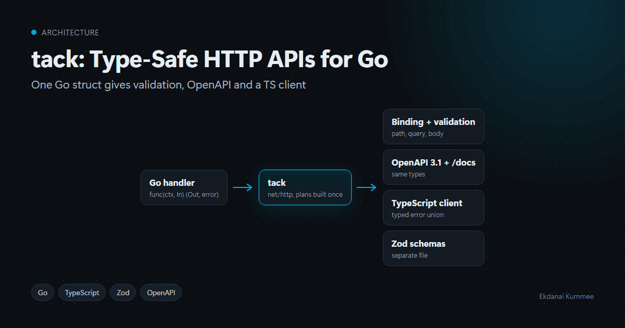Click the TypeScript tag pill
Image resolution: width=625 pixels, height=328 pixels.
[82, 293]
